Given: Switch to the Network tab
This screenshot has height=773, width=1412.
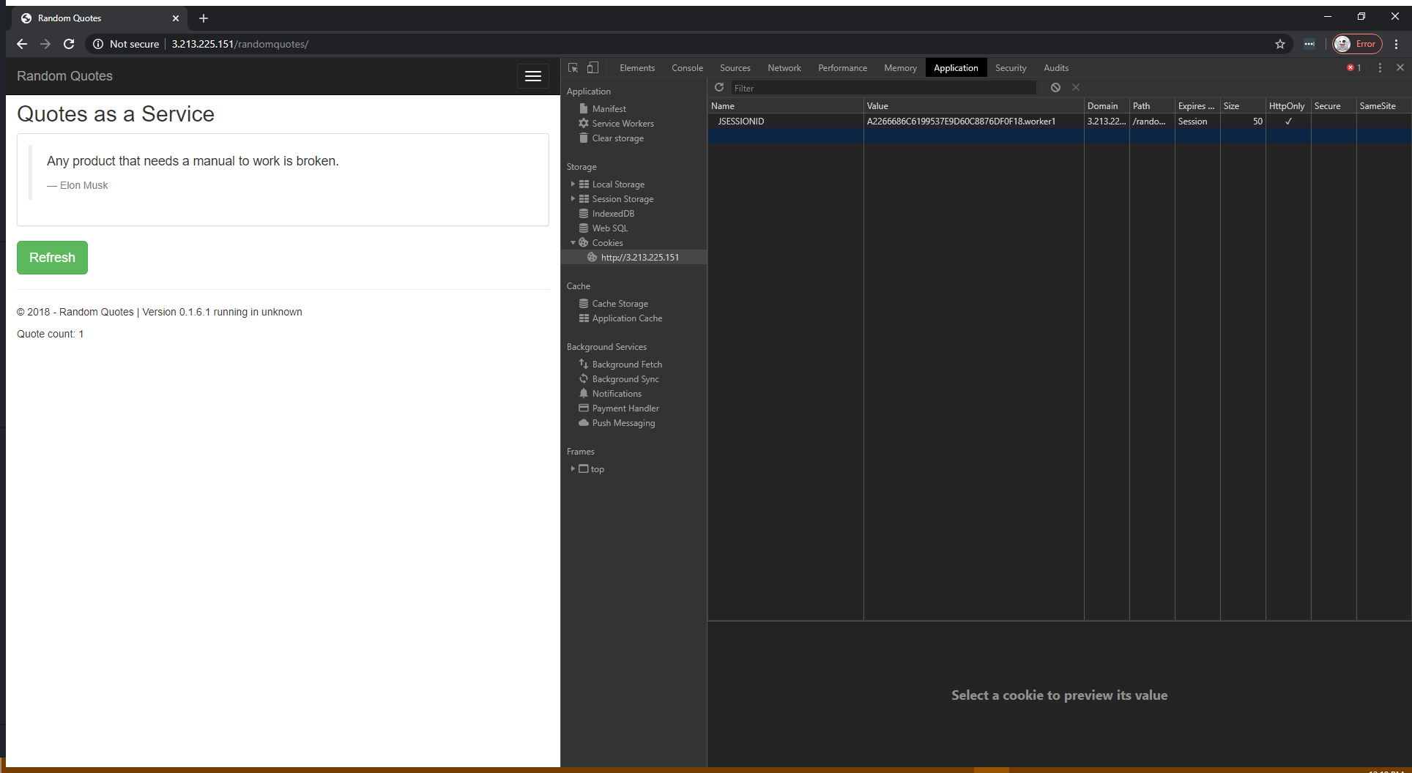Looking at the screenshot, I should tap(784, 67).
